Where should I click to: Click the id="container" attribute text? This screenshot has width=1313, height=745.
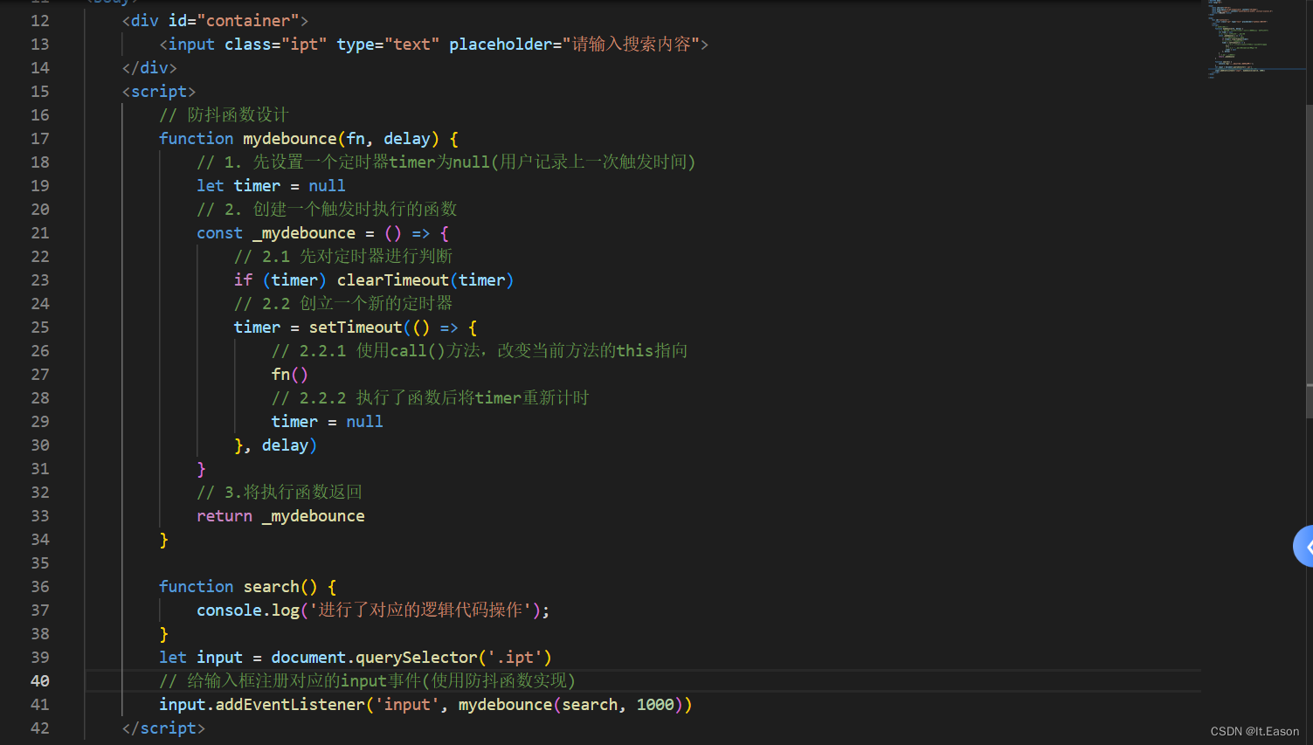coord(234,20)
